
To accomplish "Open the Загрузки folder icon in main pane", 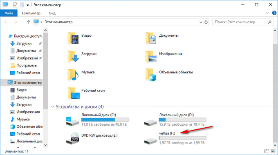I will click(73, 56).
